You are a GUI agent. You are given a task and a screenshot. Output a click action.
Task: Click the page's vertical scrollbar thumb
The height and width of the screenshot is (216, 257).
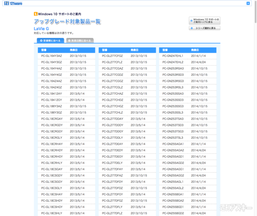255,12
